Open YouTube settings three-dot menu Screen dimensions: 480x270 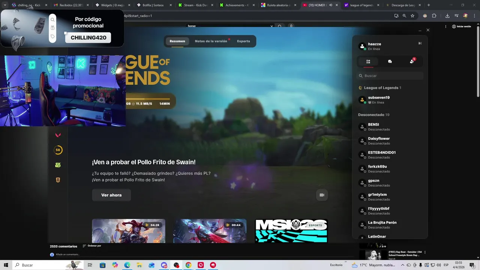[445, 26]
